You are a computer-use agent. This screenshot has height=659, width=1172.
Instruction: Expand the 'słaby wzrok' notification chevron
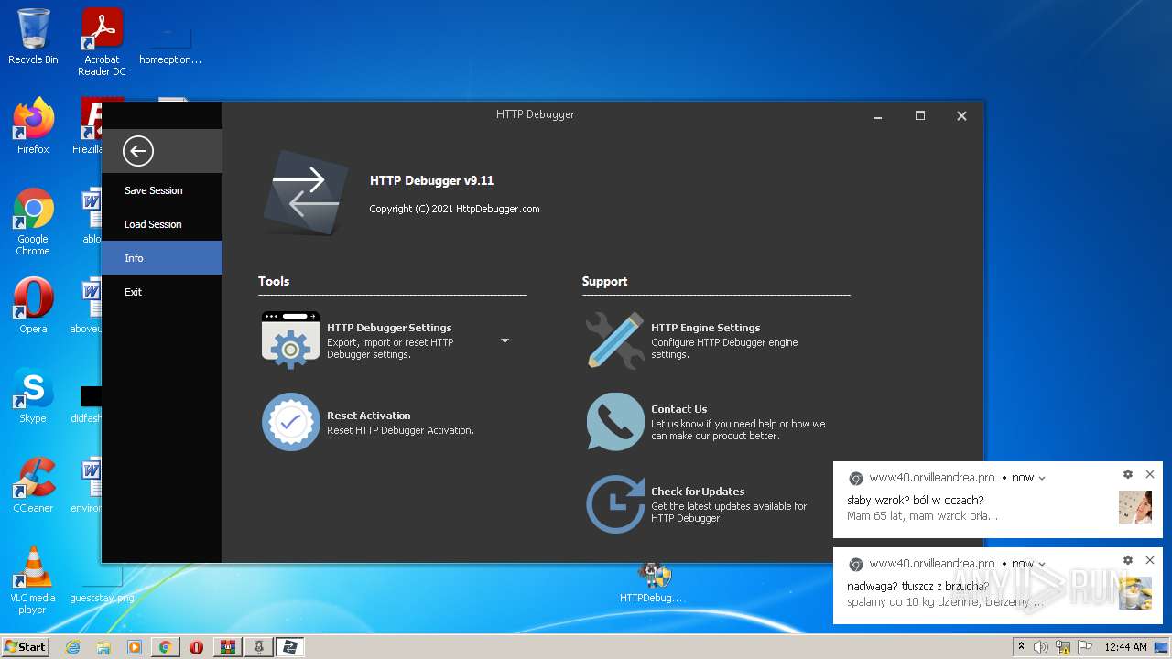[x=1042, y=478]
